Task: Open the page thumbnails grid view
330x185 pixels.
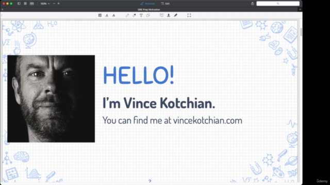Action: 25,4
